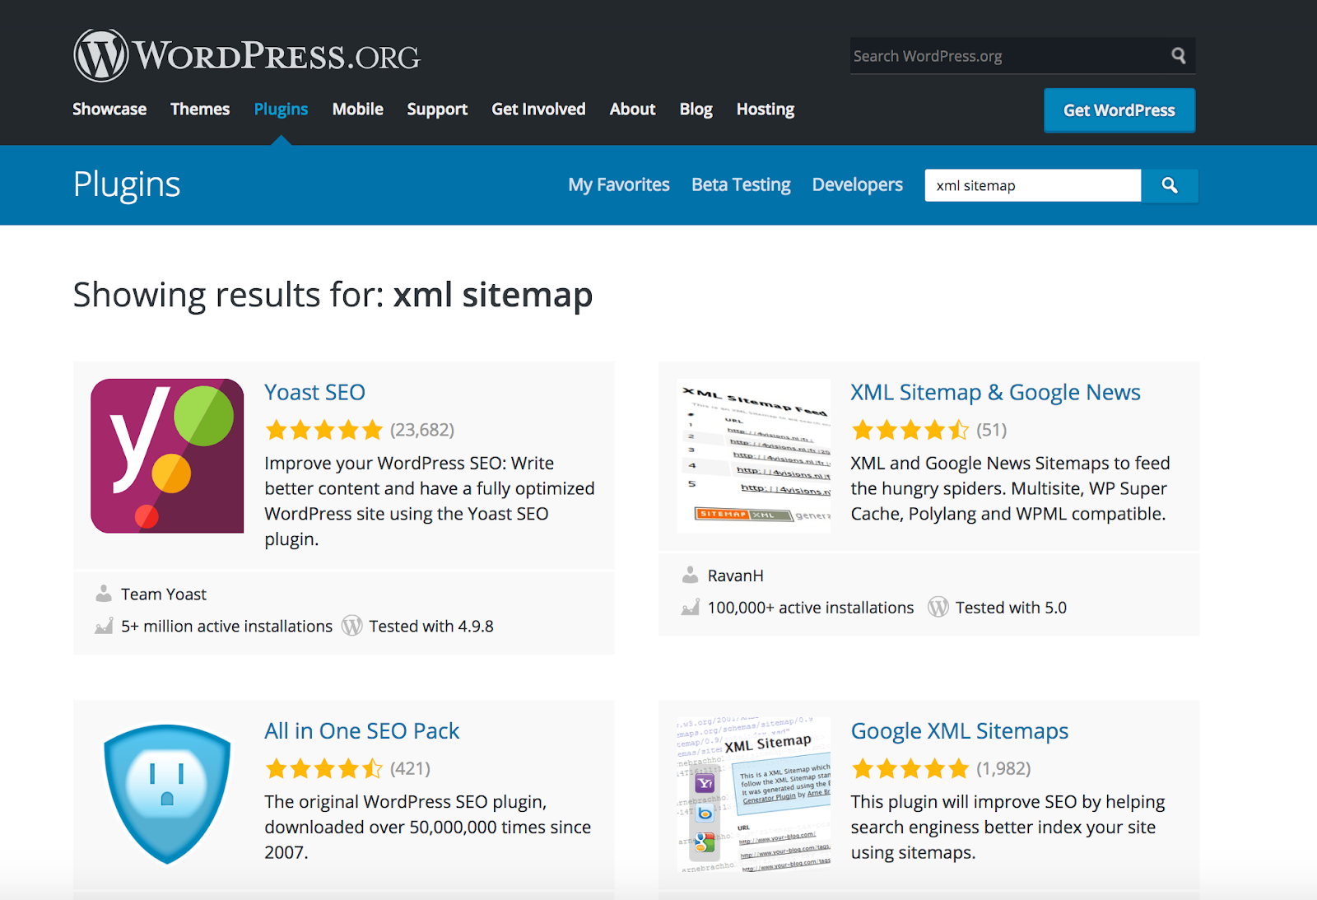The height and width of the screenshot is (900, 1317).
Task: Click the (51) rating count
Action: (x=992, y=430)
